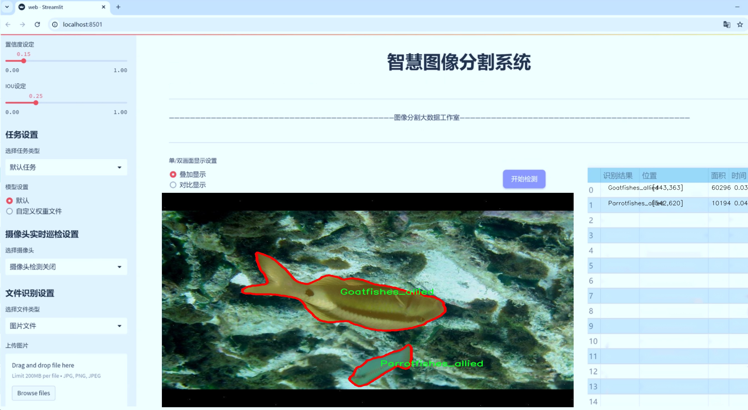The width and height of the screenshot is (748, 410).
Task: Click the Browse files button
Action: [33, 393]
